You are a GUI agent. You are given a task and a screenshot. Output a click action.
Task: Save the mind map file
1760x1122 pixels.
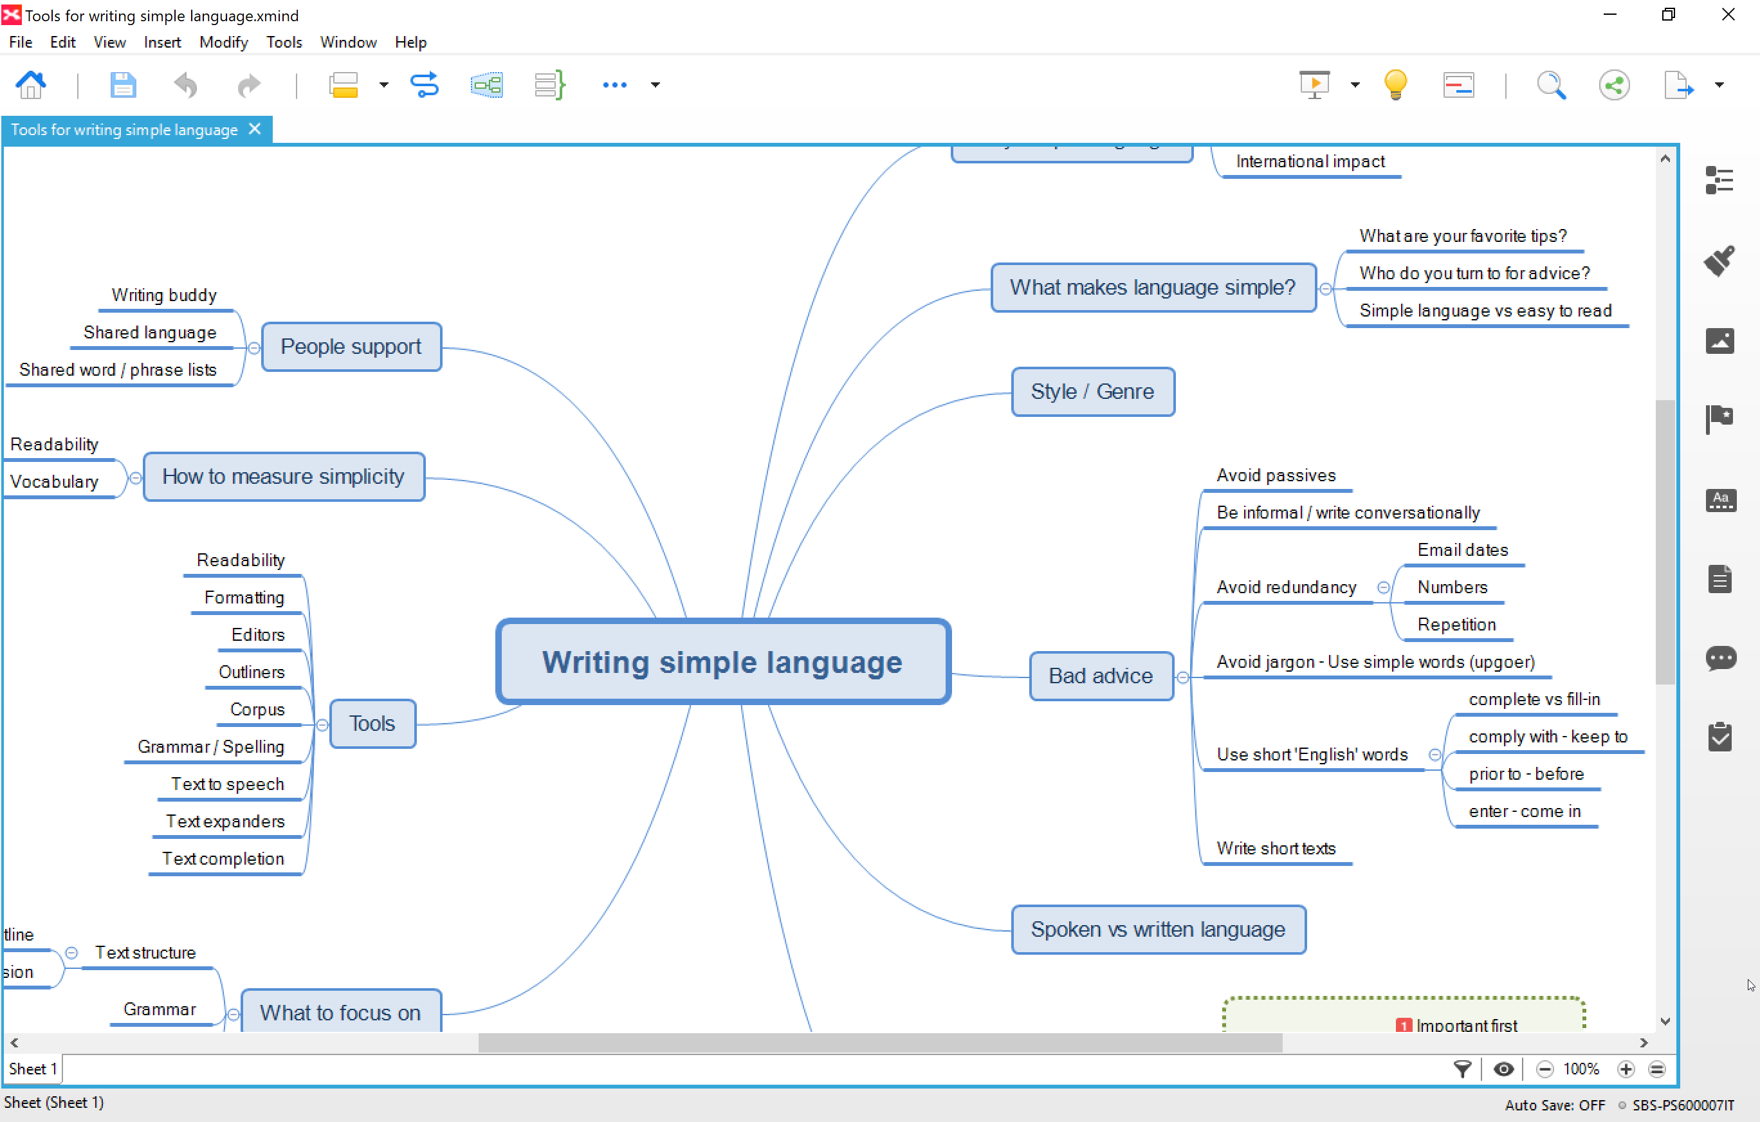pos(123,86)
